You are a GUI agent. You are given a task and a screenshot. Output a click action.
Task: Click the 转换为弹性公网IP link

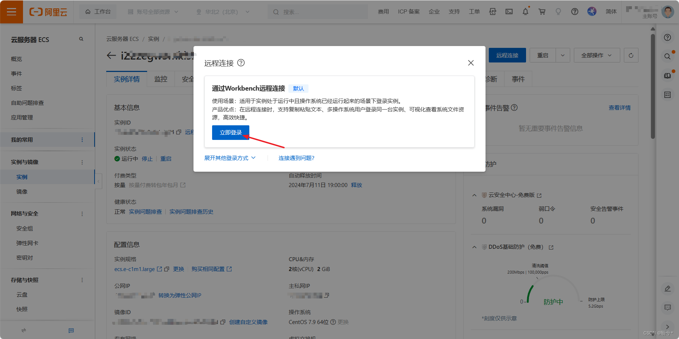180,295
